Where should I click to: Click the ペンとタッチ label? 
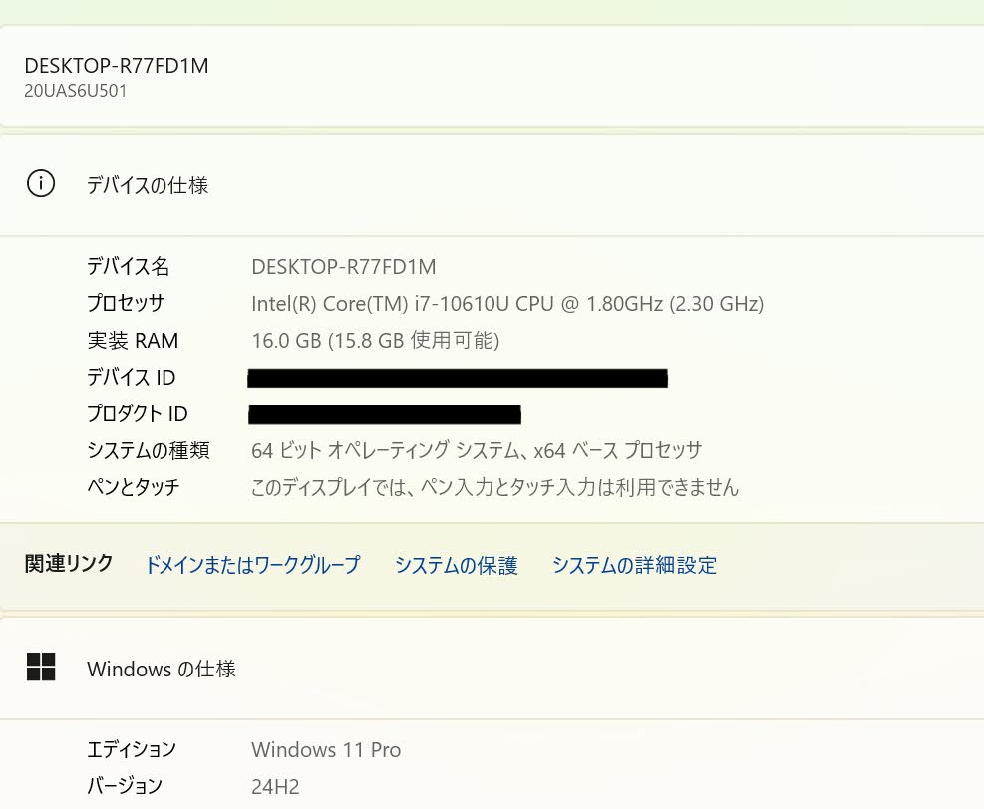coord(134,487)
